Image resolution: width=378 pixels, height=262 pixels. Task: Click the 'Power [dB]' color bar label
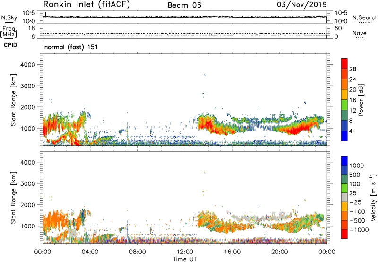point(361,100)
